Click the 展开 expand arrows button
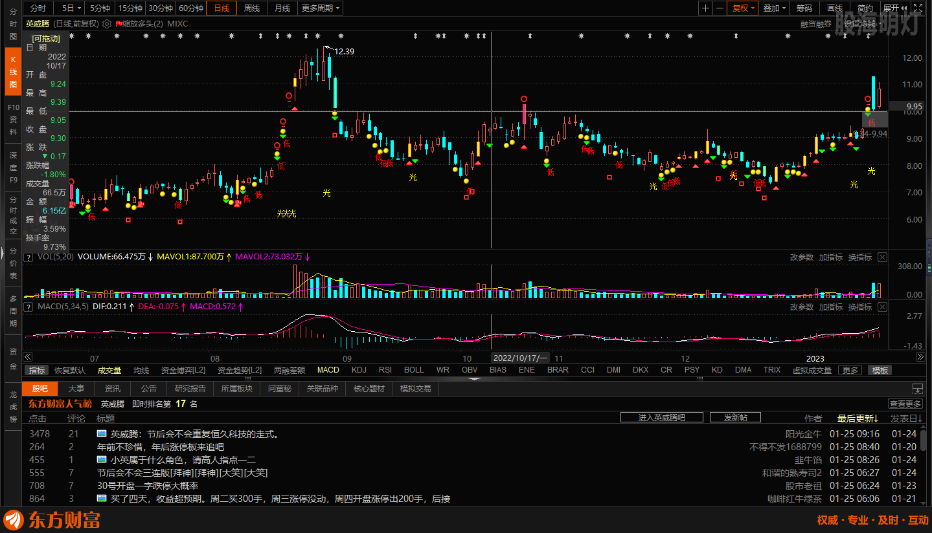932x533 pixels. [894, 8]
